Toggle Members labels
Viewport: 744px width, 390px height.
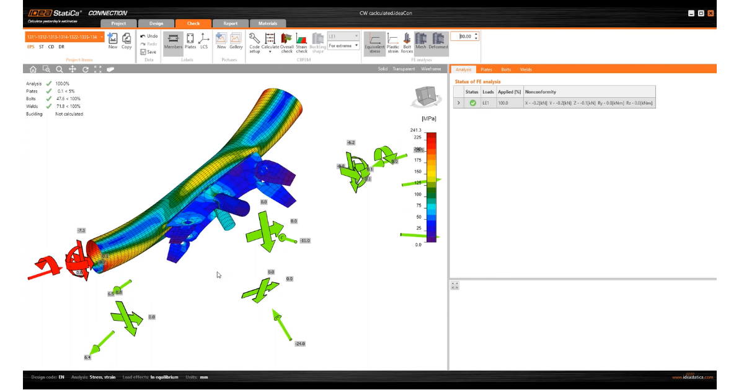[x=173, y=41]
